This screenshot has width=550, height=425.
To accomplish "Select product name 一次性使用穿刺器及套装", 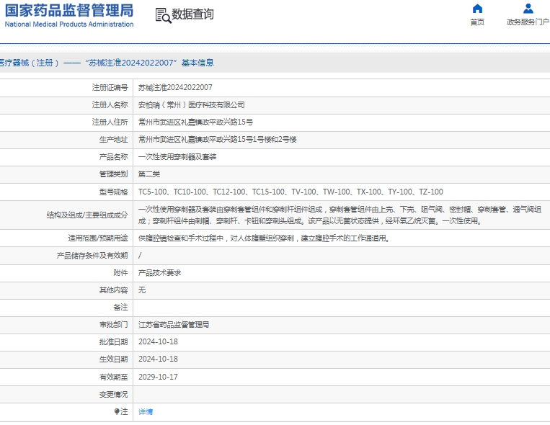I will point(177,157).
